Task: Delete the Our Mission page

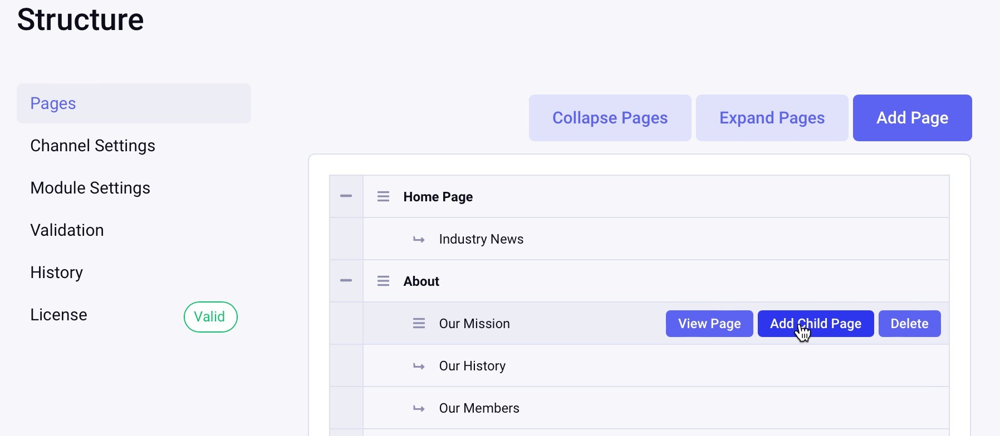Action: pos(909,324)
